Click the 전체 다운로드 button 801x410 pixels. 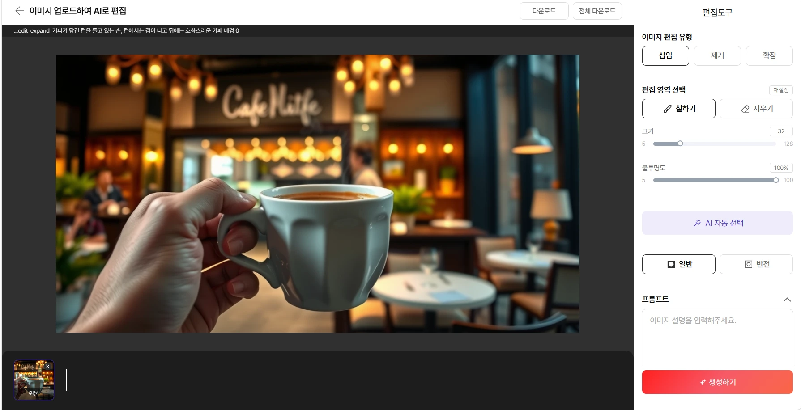click(x=597, y=11)
